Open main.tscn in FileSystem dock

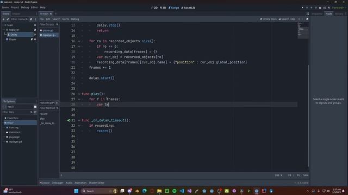(x=15, y=132)
